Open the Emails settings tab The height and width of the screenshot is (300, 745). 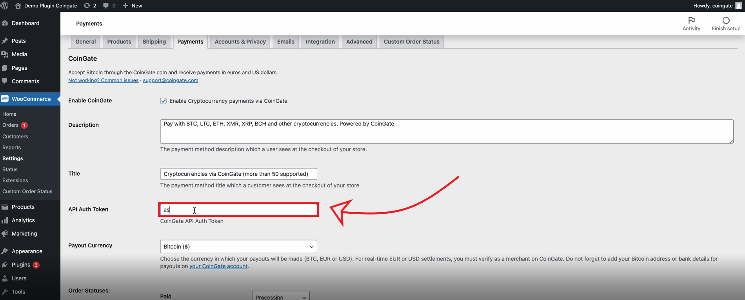click(x=286, y=42)
